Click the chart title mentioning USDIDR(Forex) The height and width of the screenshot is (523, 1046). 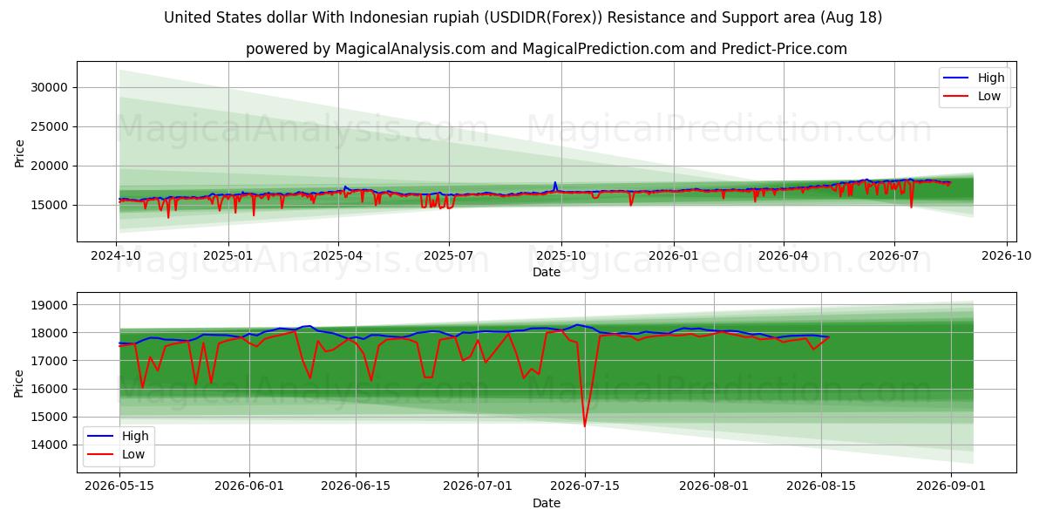pyautogui.click(x=523, y=17)
